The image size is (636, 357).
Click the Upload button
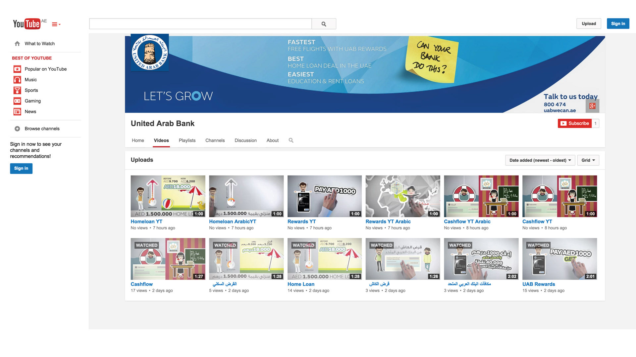(x=589, y=23)
